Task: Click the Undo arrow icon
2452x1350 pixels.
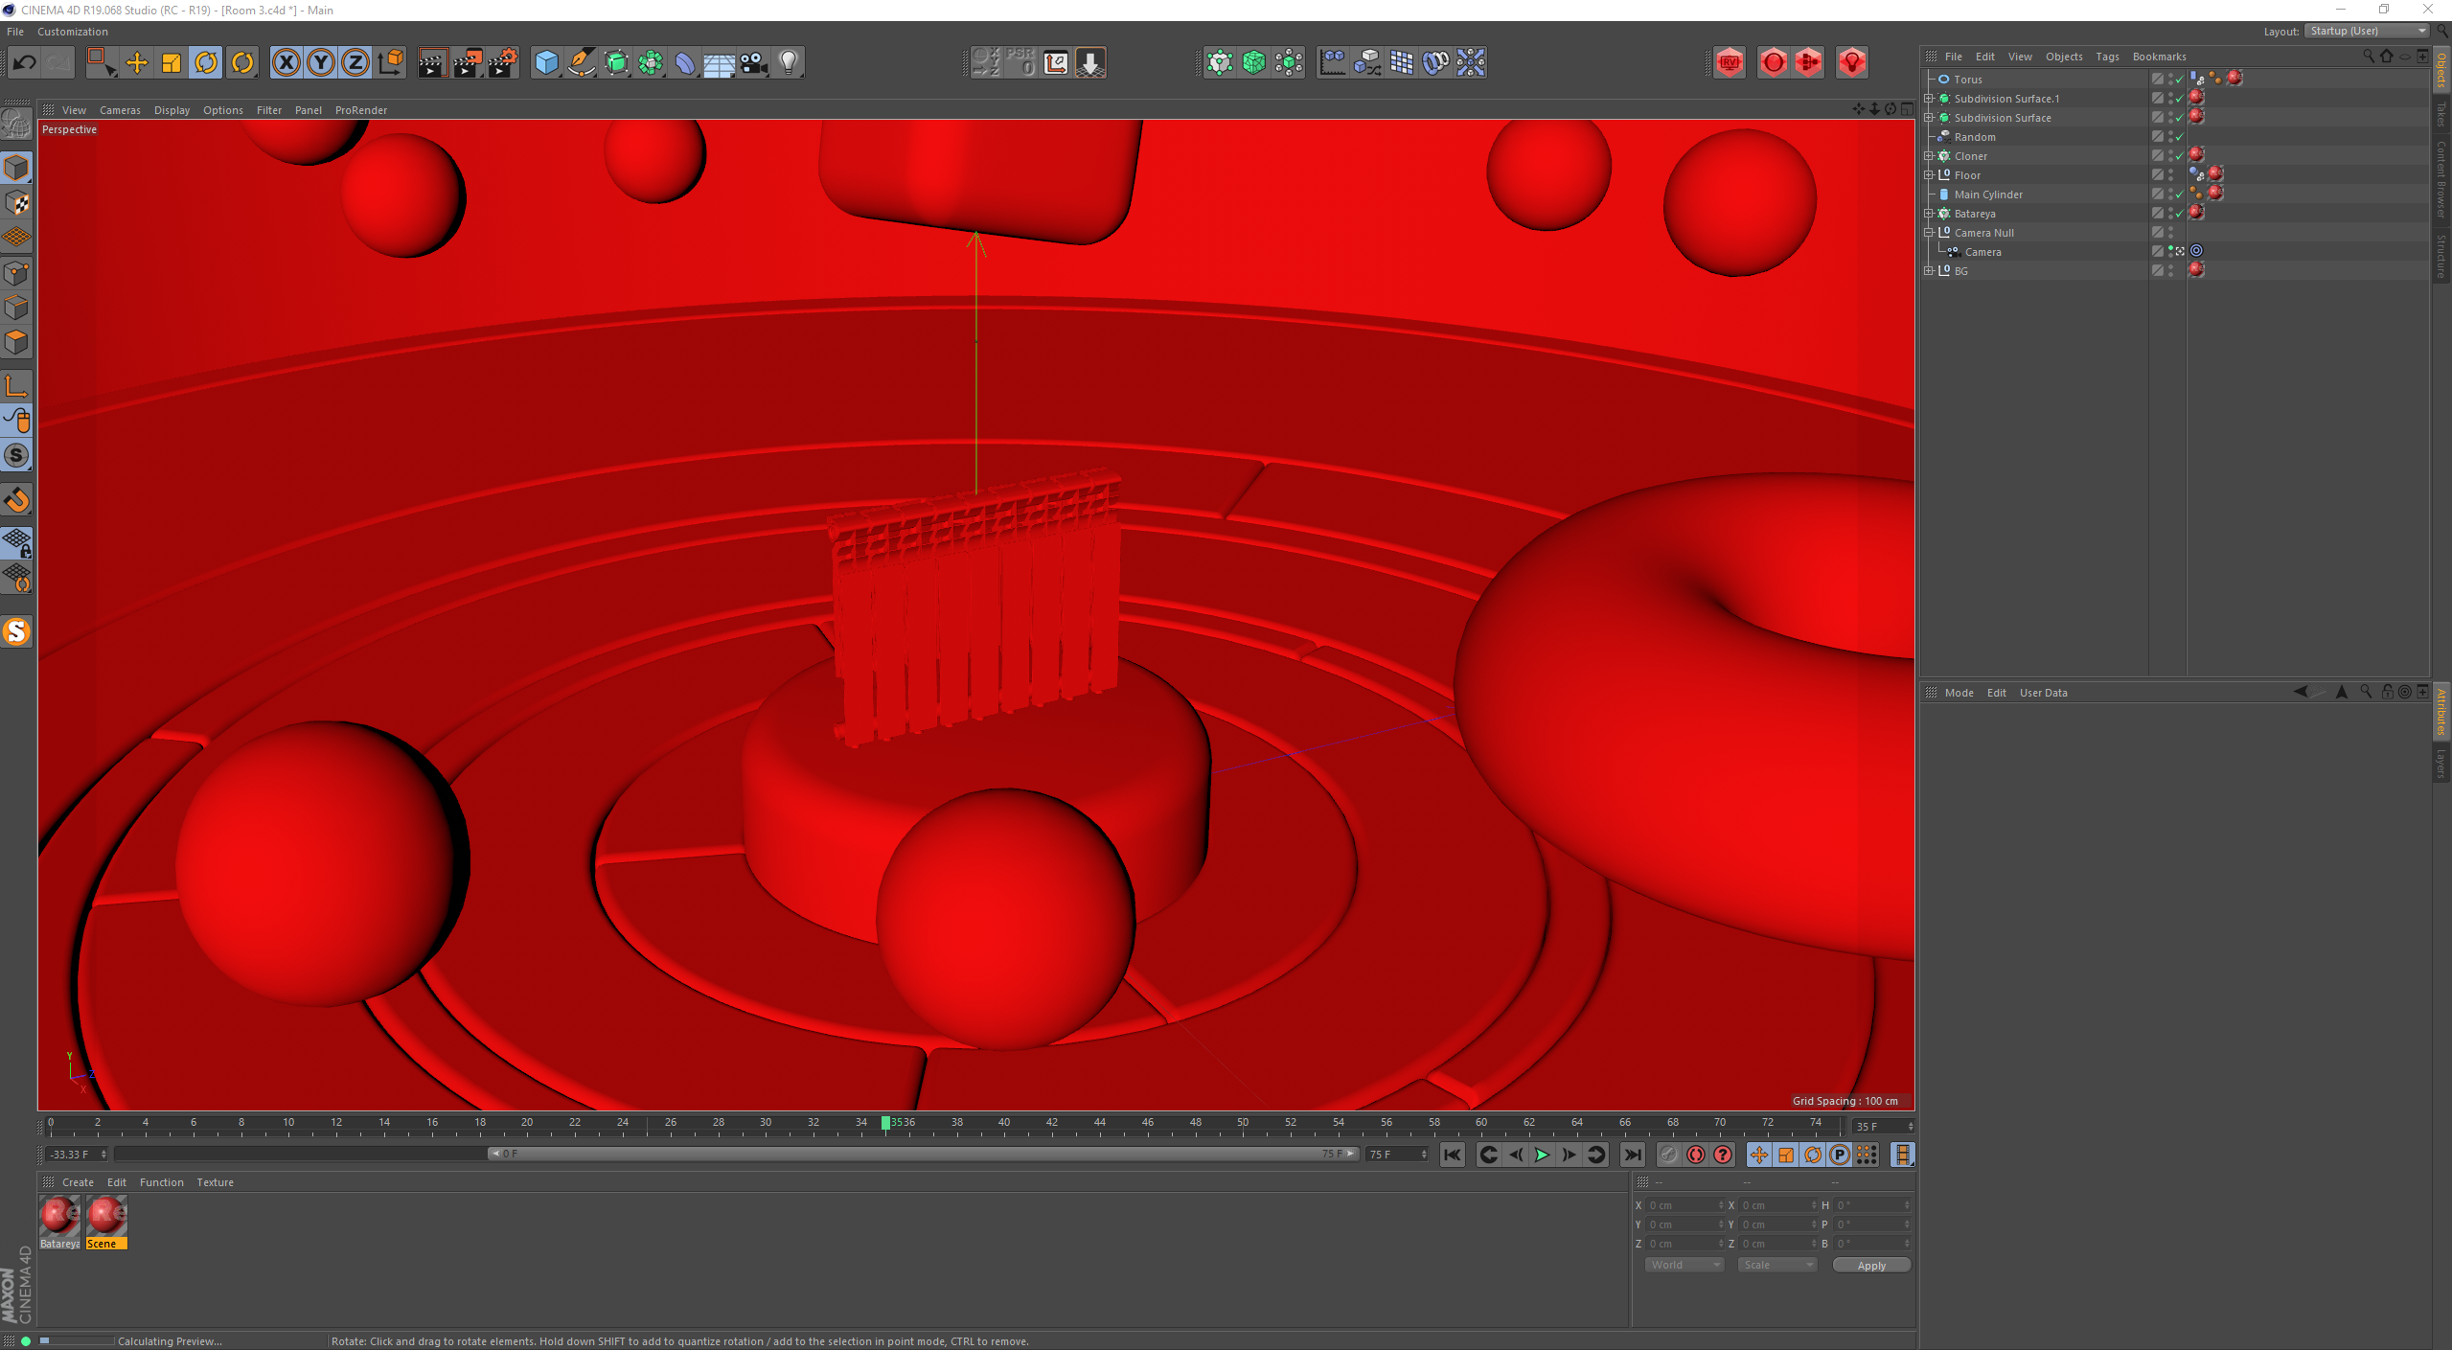Action: point(24,63)
